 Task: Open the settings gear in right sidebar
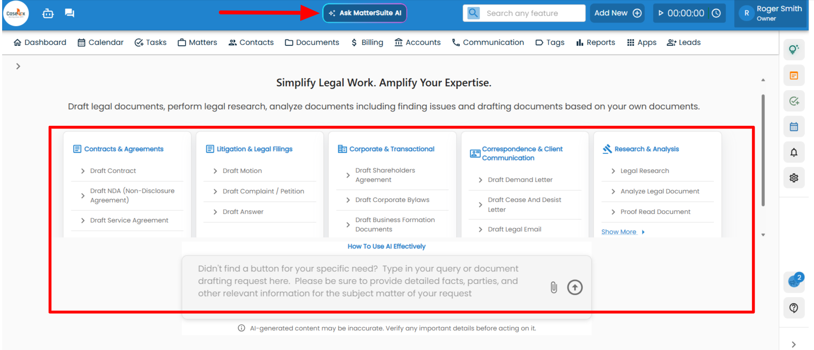(794, 178)
